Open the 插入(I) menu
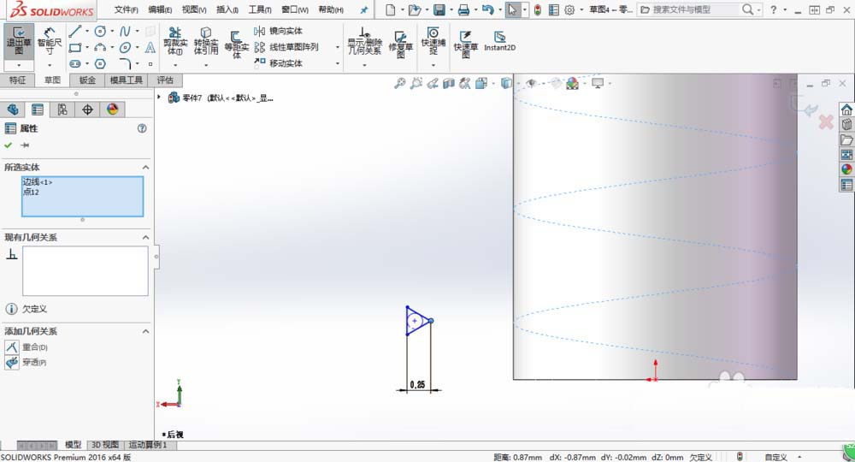Viewport: 855px width, 462px height. point(227,9)
